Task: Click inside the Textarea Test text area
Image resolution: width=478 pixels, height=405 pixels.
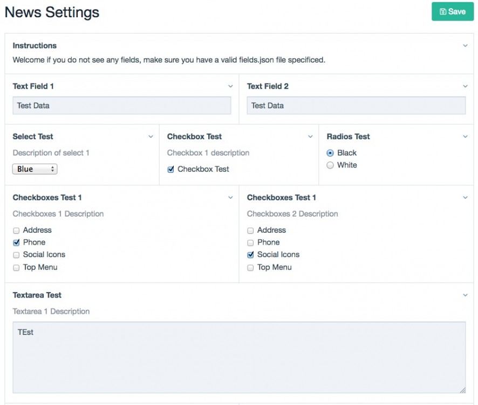Action: [x=239, y=357]
